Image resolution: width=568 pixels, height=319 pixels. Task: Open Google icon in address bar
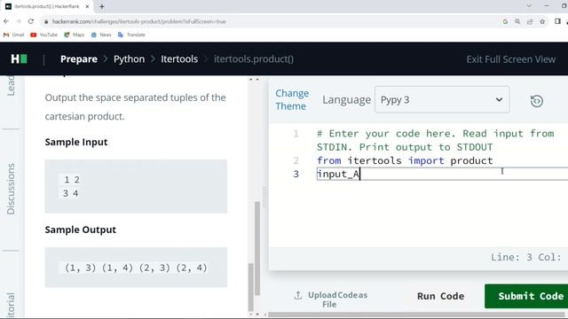pos(505,21)
